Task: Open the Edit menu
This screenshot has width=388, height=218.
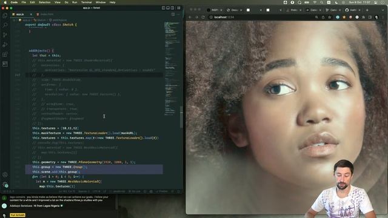Action: point(32,2)
